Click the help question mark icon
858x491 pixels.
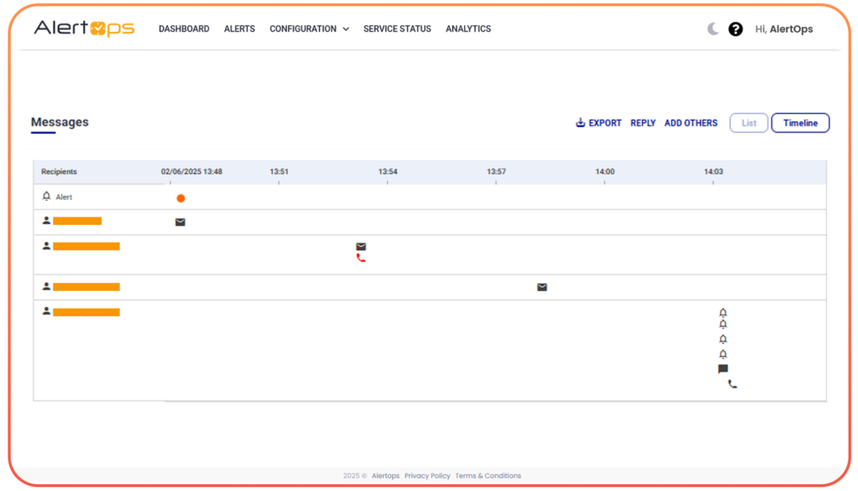[736, 28]
